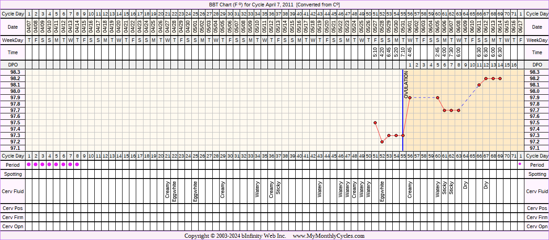Click the MyMonthlyCycles.com website text

click(328, 236)
